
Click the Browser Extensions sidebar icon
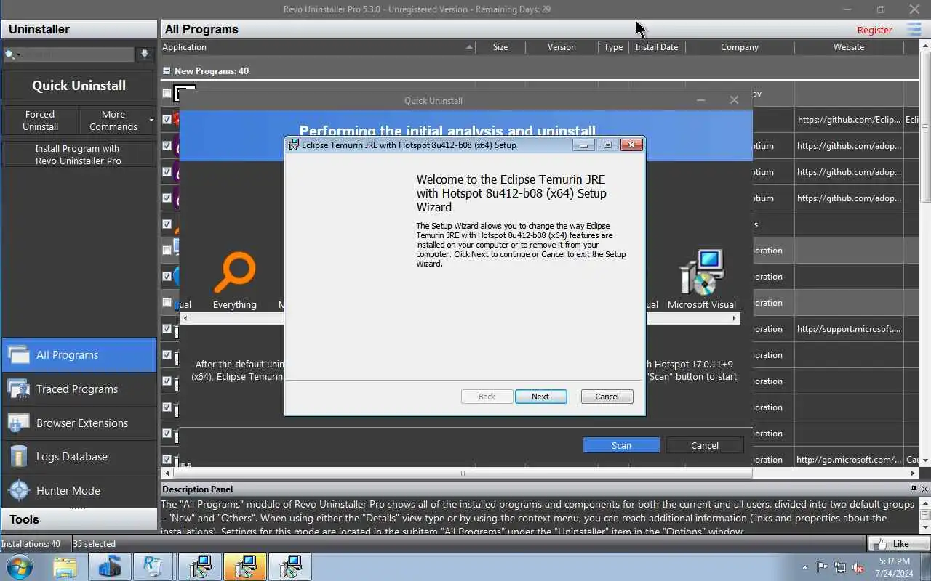pyautogui.click(x=18, y=423)
